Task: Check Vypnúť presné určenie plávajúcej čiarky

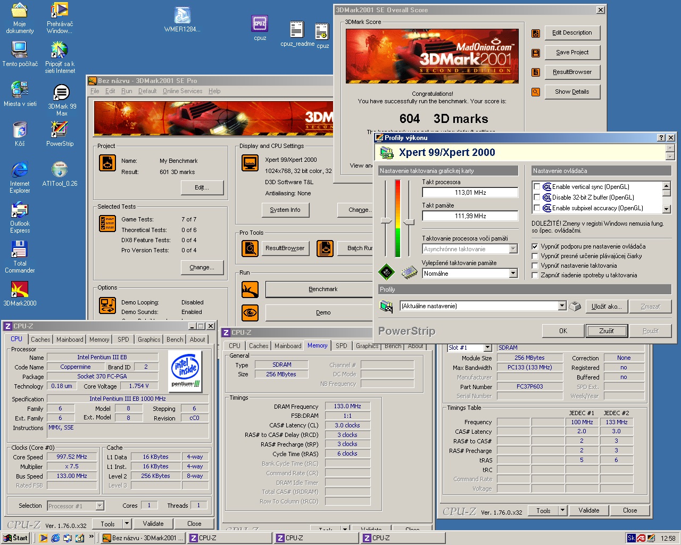Action: tap(535, 256)
